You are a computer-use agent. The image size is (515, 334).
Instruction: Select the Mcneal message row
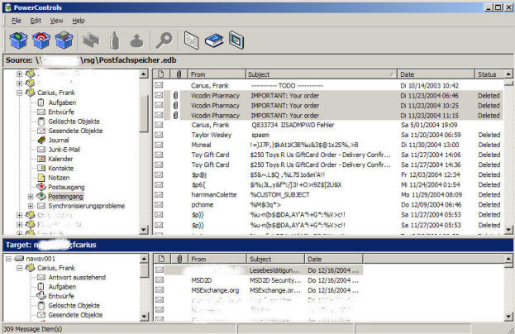(x=328, y=145)
